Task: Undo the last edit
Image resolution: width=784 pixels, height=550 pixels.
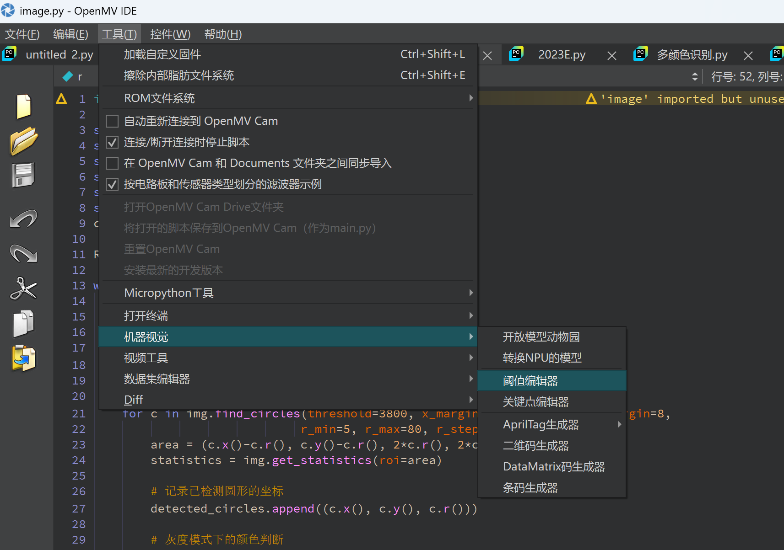Action: (23, 219)
